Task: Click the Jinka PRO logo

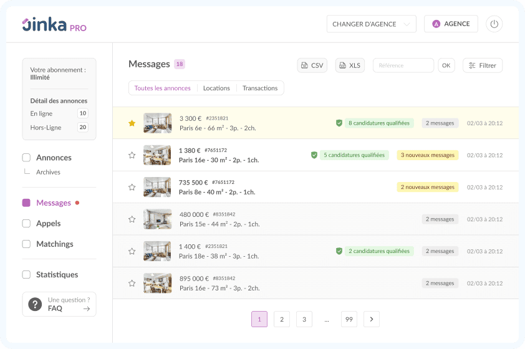Action: (54, 25)
